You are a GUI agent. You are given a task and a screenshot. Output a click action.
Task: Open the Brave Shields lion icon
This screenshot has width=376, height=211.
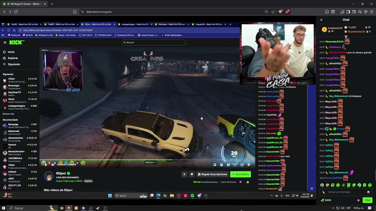(280, 12)
